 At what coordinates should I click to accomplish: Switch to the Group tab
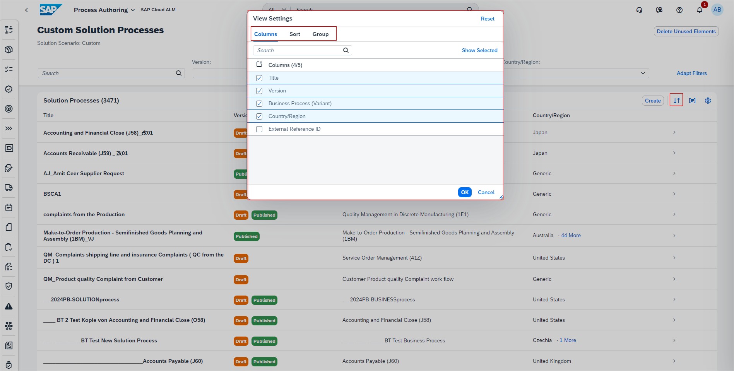click(320, 34)
